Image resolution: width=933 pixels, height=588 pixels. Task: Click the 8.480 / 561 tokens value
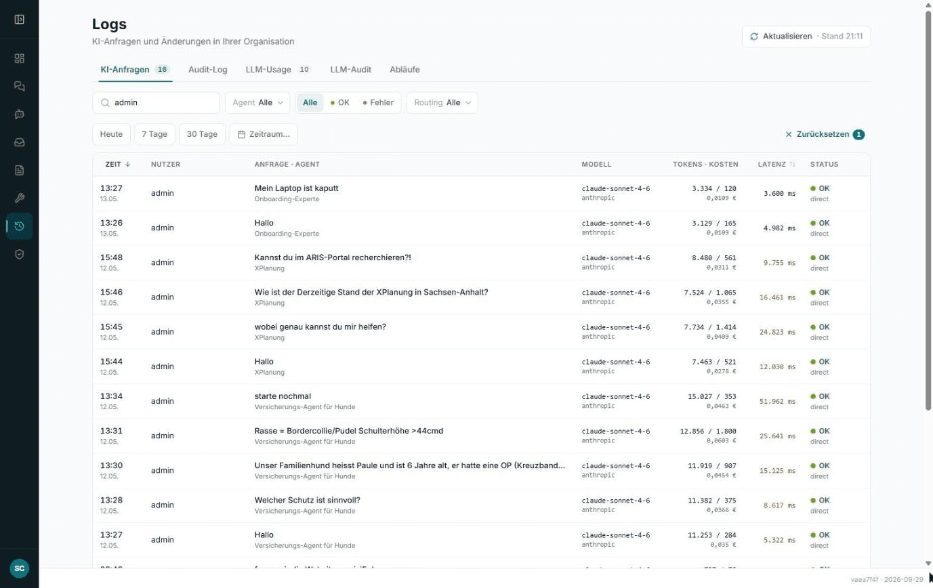click(714, 258)
